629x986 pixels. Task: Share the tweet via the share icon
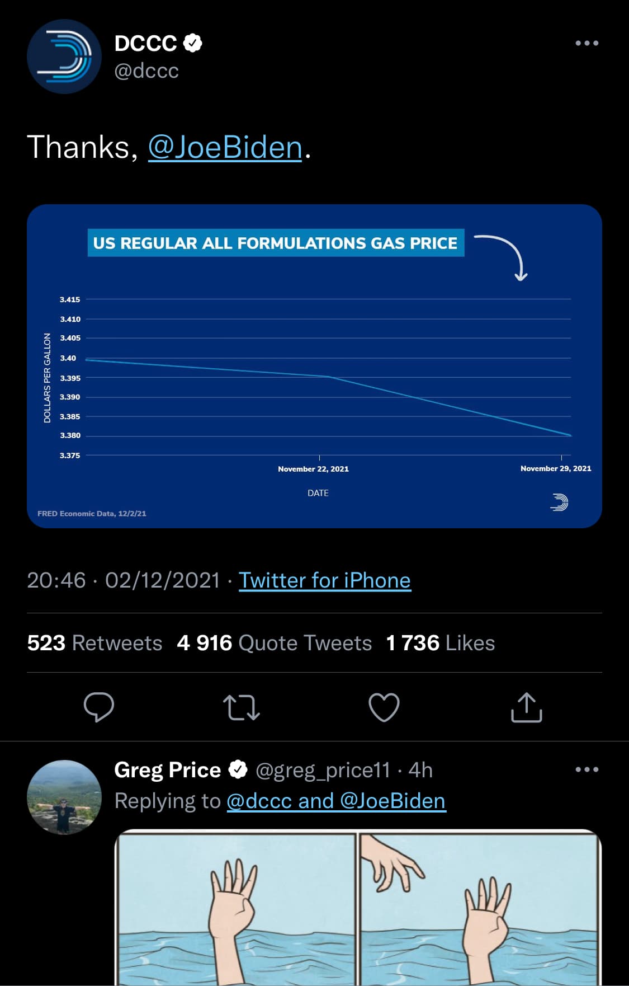tap(526, 707)
